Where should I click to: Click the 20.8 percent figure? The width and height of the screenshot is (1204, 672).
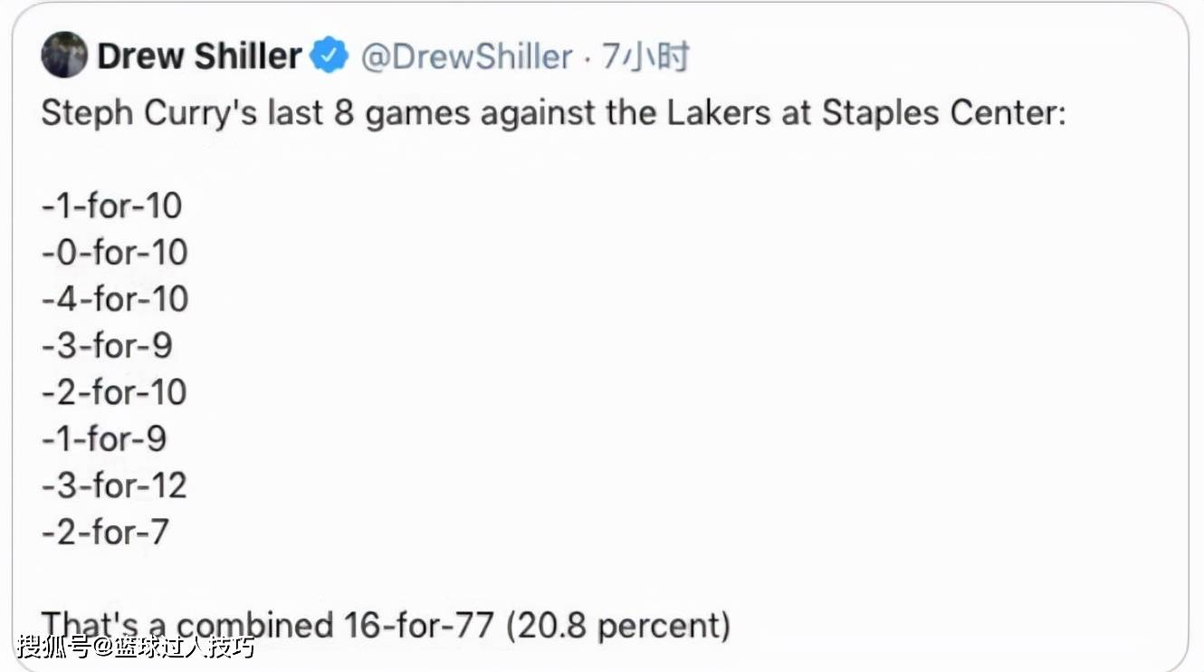[x=617, y=625]
